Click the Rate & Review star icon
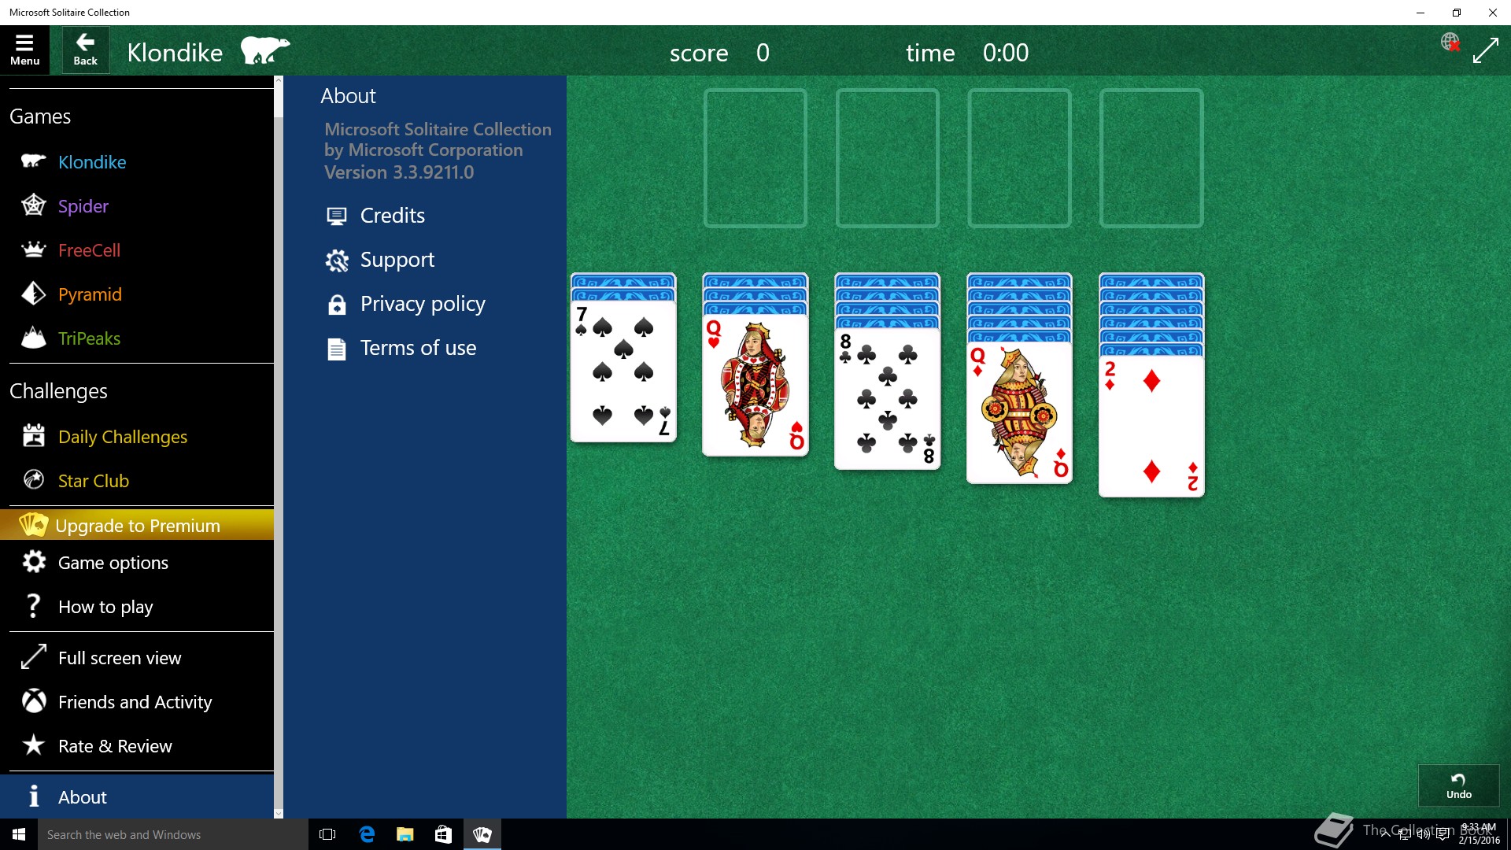This screenshot has width=1511, height=850. (x=34, y=745)
